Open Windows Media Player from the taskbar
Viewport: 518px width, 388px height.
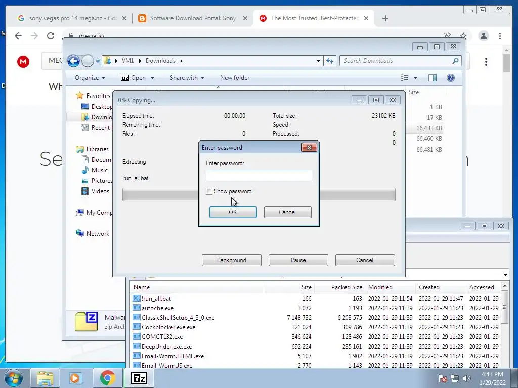pyautogui.click(x=76, y=378)
